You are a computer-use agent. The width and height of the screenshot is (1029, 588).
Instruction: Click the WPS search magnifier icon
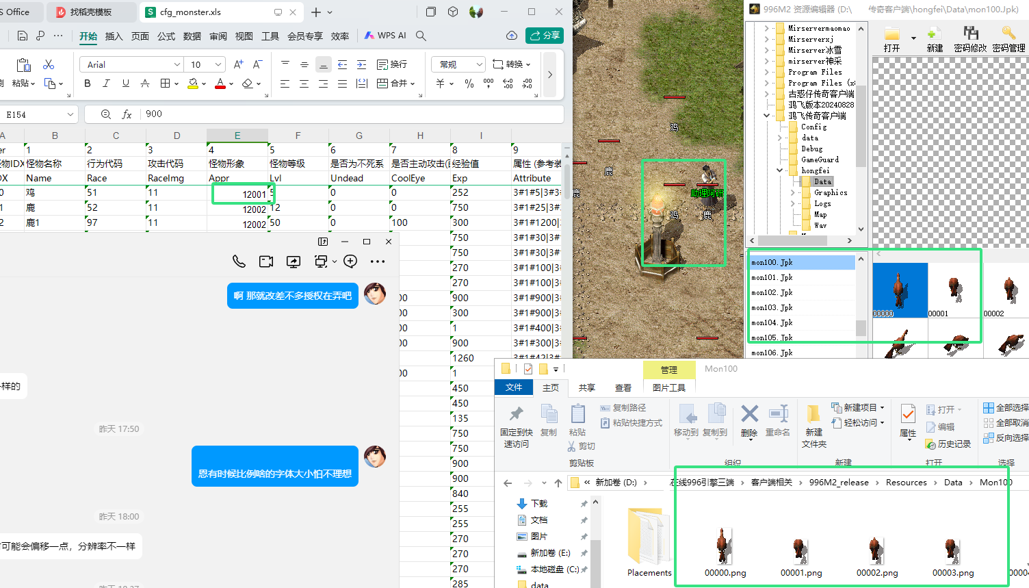tap(421, 36)
